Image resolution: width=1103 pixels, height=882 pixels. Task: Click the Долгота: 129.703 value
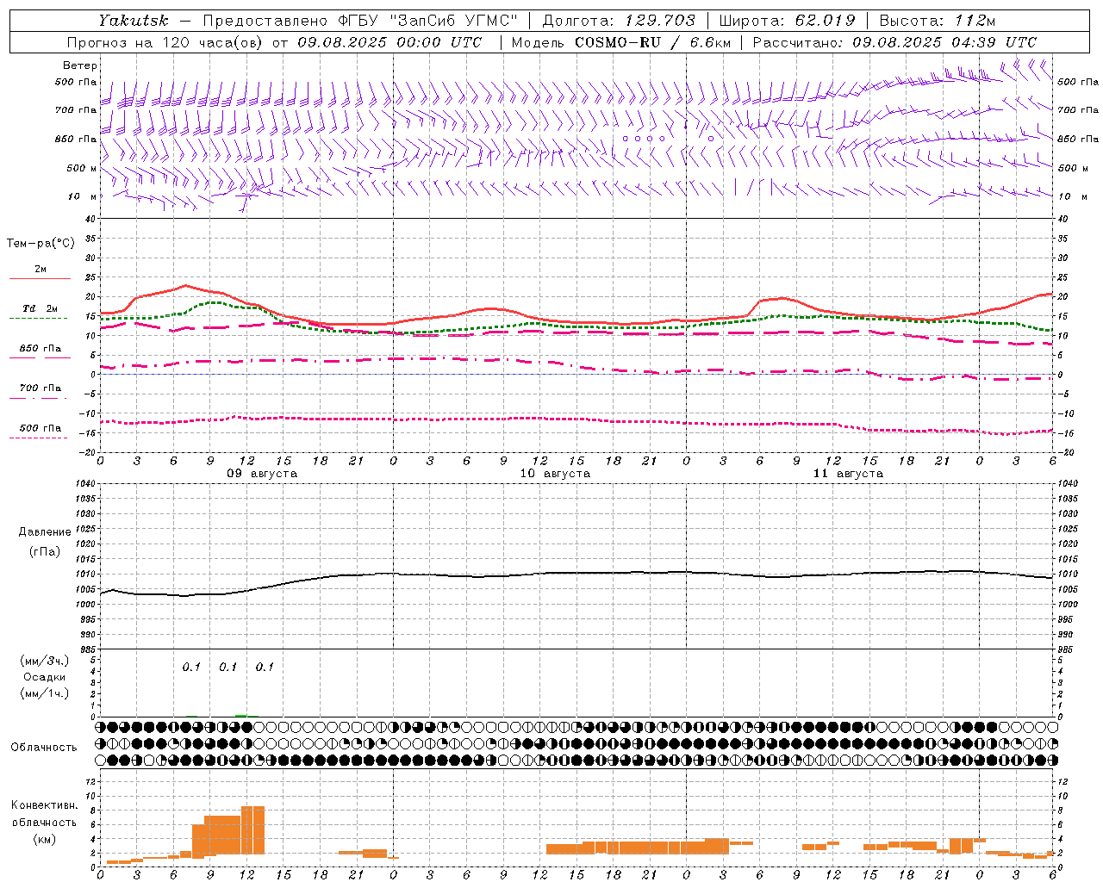[619, 21]
